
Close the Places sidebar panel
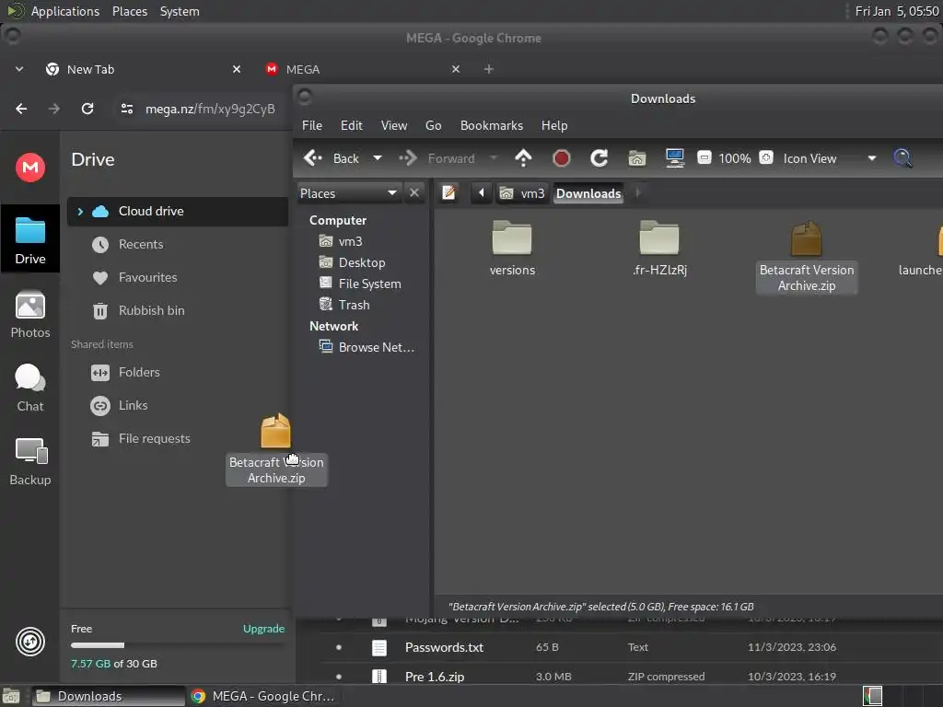(x=414, y=193)
